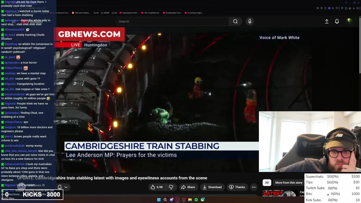Open Xbox app from the taskbar
Image resolution: width=361 pixels, height=203 pixels.
(202, 200)
